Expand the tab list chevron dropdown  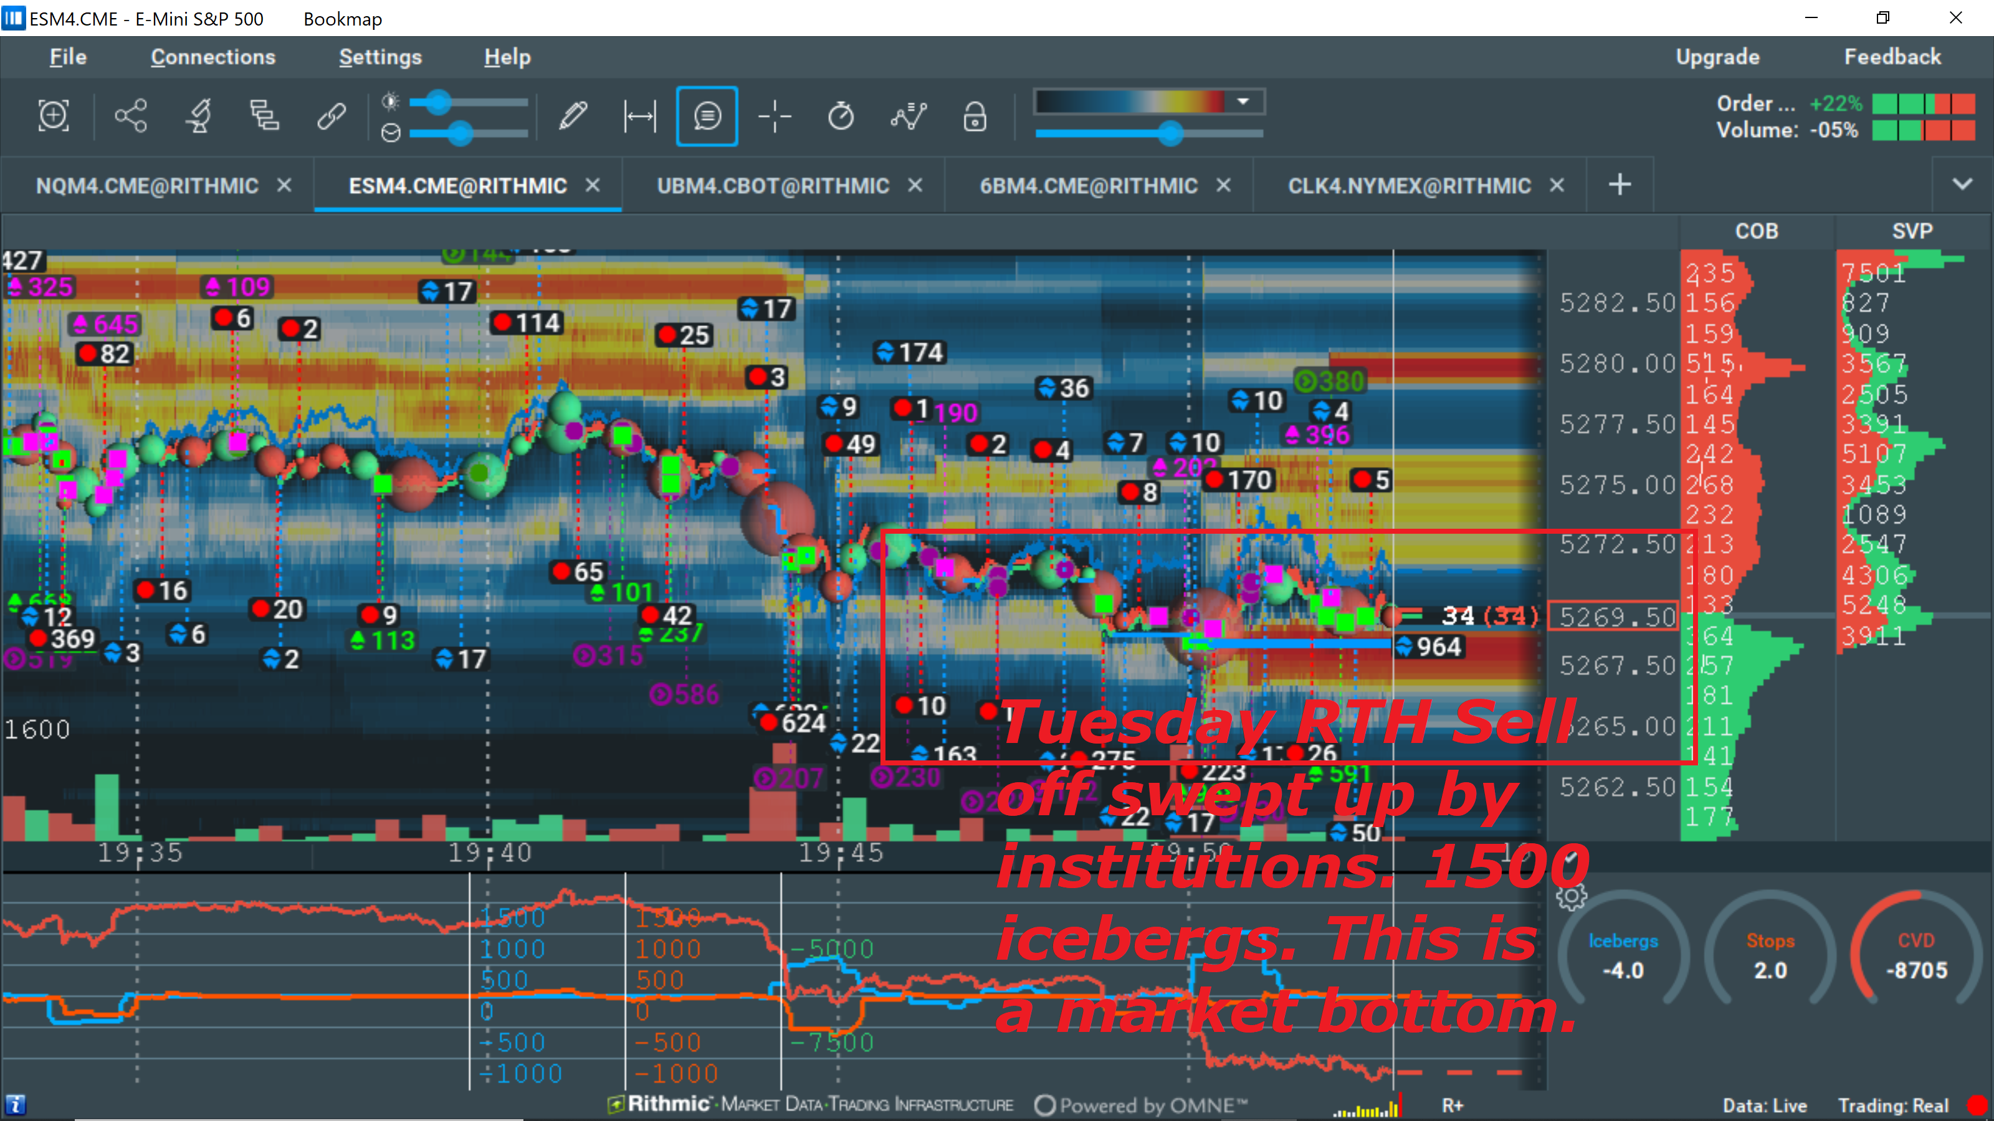click(x=1962, y=185)
